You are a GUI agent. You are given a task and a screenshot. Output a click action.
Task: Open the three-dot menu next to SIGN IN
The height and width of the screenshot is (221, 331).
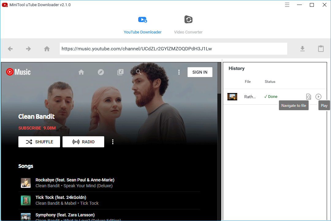point(179,72)
